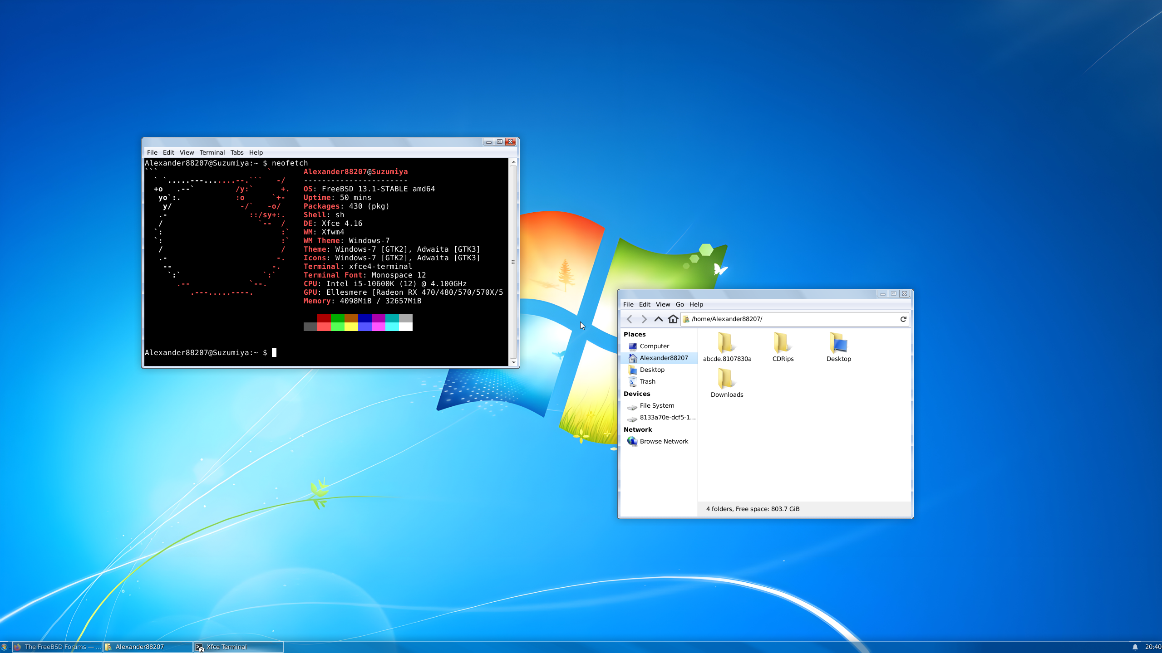
Task: Open Help menu in file manager
Action: click(x=696, y=305)
